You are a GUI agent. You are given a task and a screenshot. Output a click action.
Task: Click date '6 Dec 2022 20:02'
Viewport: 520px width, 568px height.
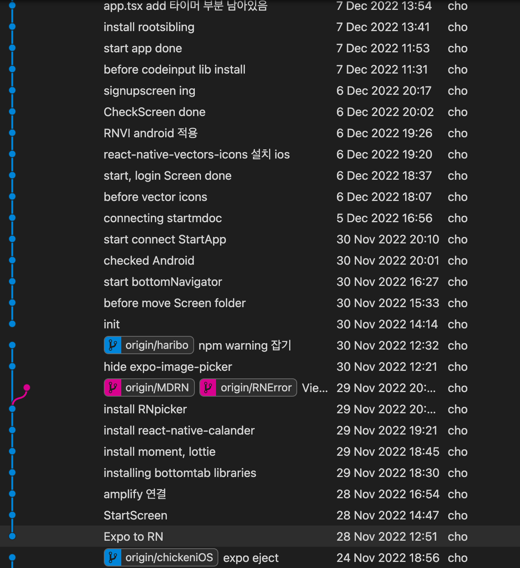pos(385,112)
